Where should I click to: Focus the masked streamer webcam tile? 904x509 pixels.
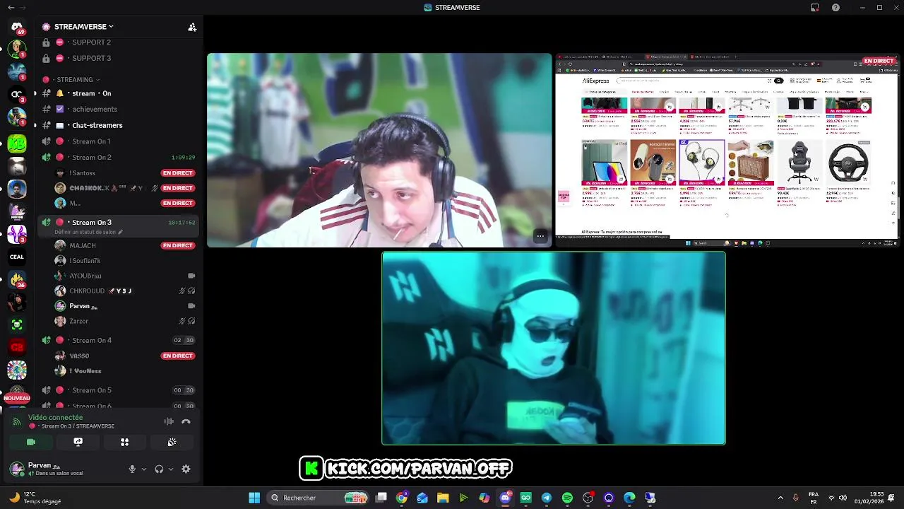click(554, 348)
